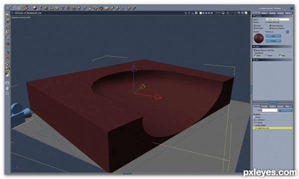Select the second tool in left toolbar
This screenshot has height=179, width=299.
tap(7, 21)
